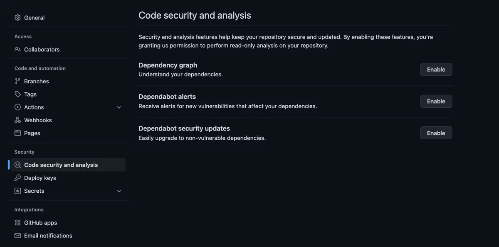This screenshot has height=247, width=499.
Task: Click the Deploy keys key icon
Action: coord(17,178)
